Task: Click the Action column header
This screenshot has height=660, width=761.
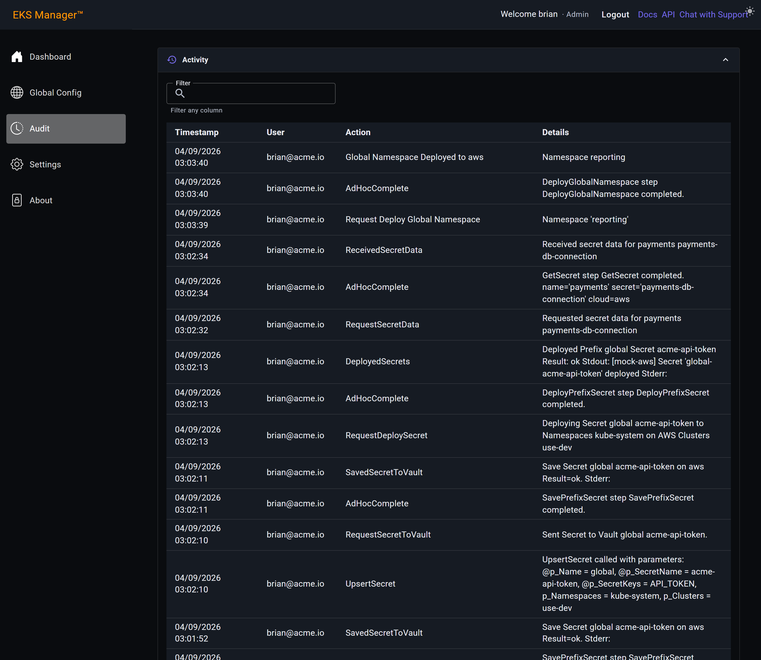Action: tap(358, 132)
